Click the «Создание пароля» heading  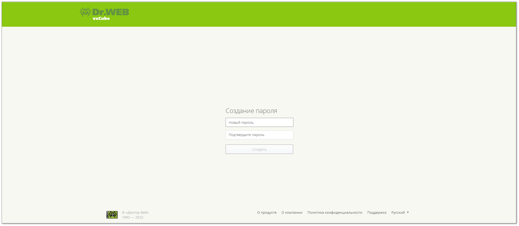(x=251, y=111)
